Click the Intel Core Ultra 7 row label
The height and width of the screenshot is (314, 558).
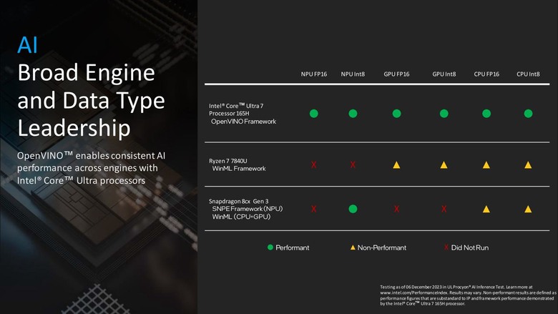[236, 109]
